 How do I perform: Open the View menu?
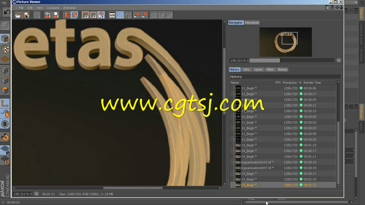click(40, 8)
